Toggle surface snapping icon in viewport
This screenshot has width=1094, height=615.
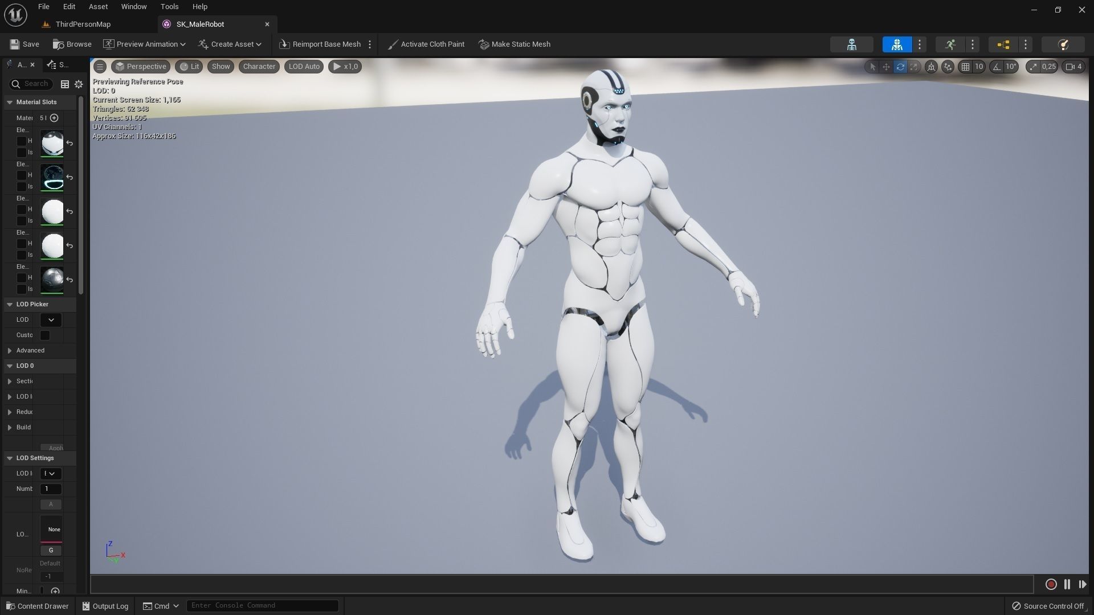click(x=948, y=67)
